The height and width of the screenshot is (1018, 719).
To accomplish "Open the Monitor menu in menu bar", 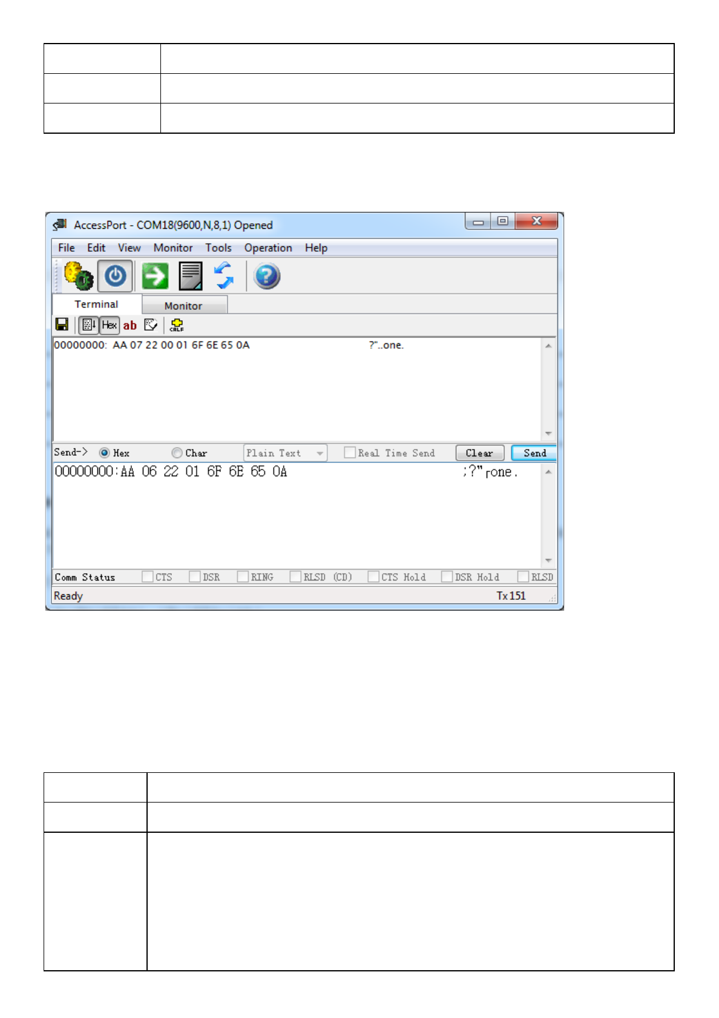I will (x=173, y=248).
